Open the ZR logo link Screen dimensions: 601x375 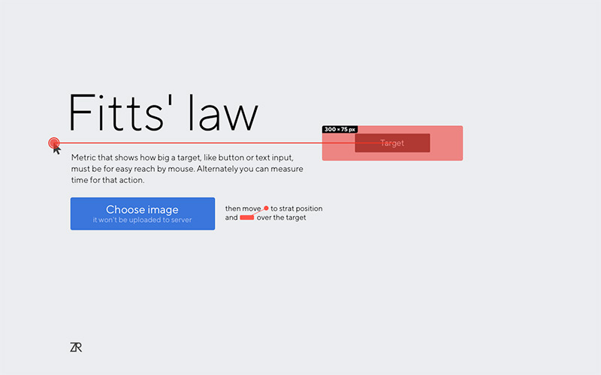coord(76,347)
